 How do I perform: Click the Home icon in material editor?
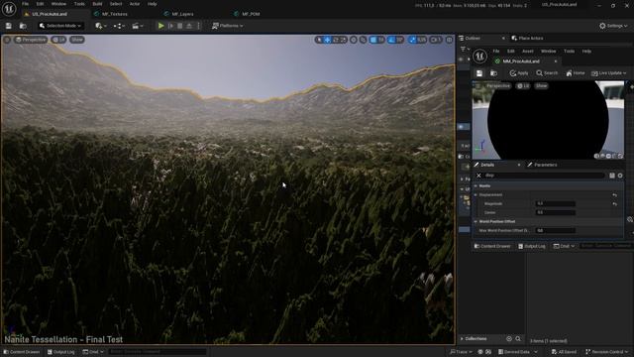tap(576, 73)
